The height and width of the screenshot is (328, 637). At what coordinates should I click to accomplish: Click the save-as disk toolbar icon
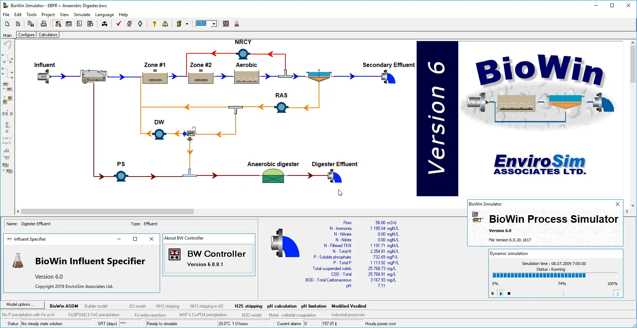pos(31,24)
